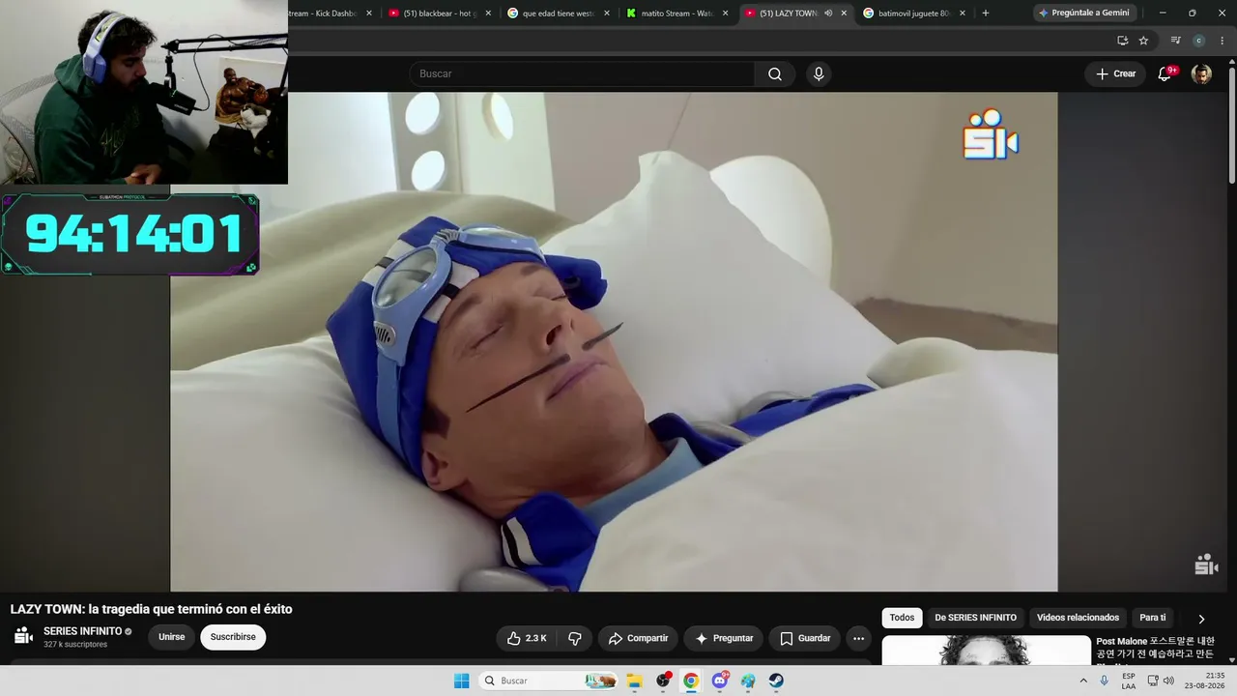Close the LAZY TOWN tab
1237x696 pixels.
pyautogui.click(x=844, y=14)
